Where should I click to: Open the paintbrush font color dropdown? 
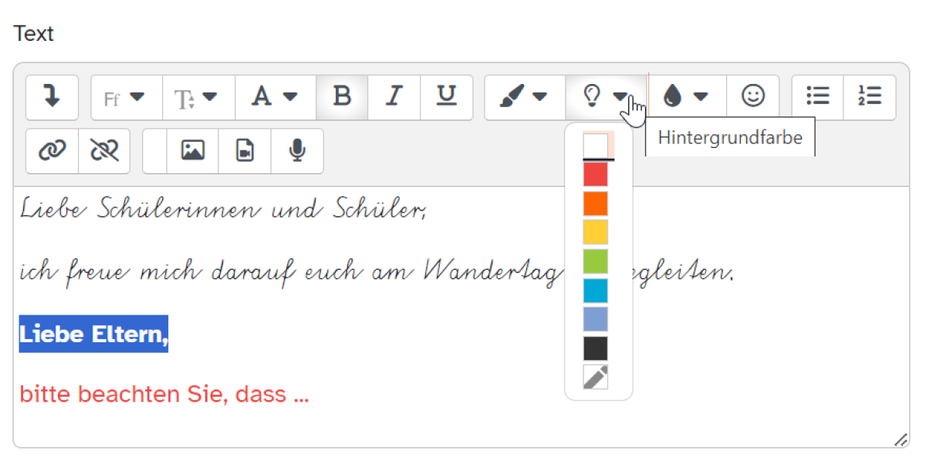[525, 97]
